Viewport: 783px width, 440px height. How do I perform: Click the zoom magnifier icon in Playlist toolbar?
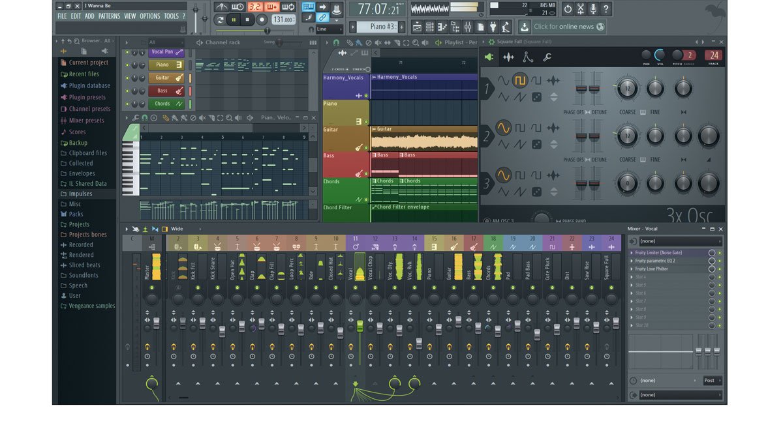416,42
